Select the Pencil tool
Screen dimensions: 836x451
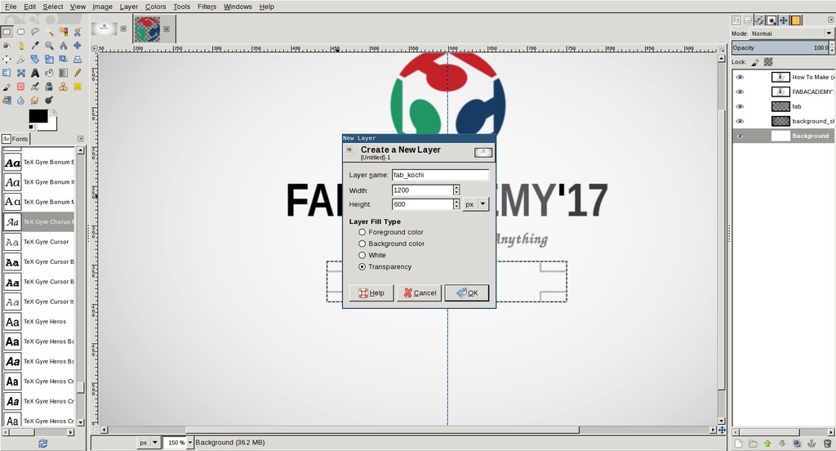tap(78, 73)
